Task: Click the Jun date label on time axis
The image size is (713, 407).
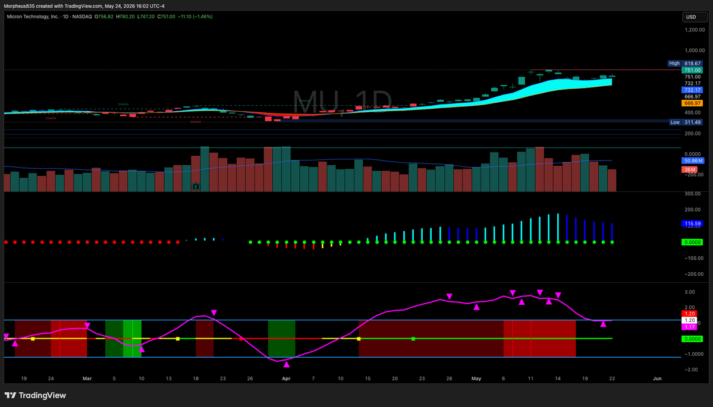Action: (x=657, y=378)
